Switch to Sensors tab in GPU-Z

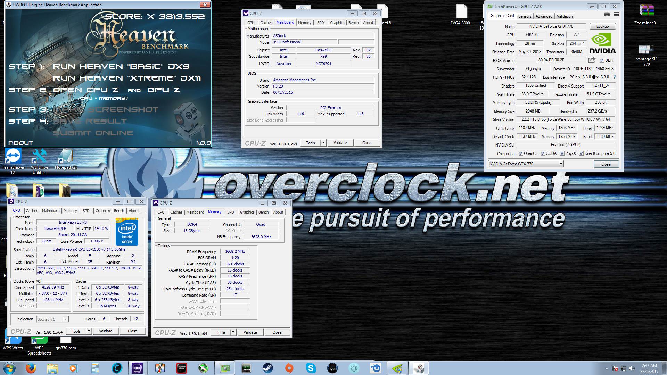point(525,16)
